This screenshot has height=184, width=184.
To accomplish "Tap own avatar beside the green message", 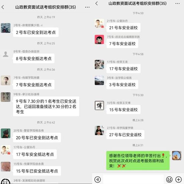I will [x=177, y=156].
